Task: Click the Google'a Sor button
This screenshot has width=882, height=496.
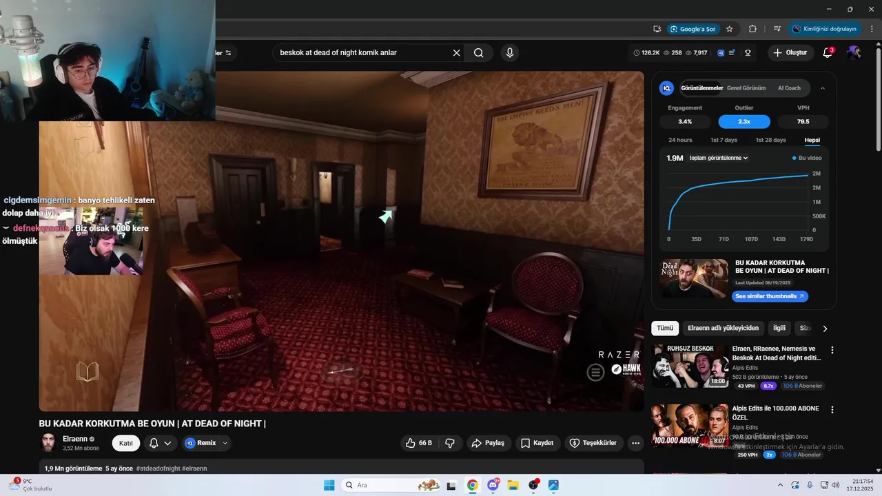Action: [x=693, y=29]
